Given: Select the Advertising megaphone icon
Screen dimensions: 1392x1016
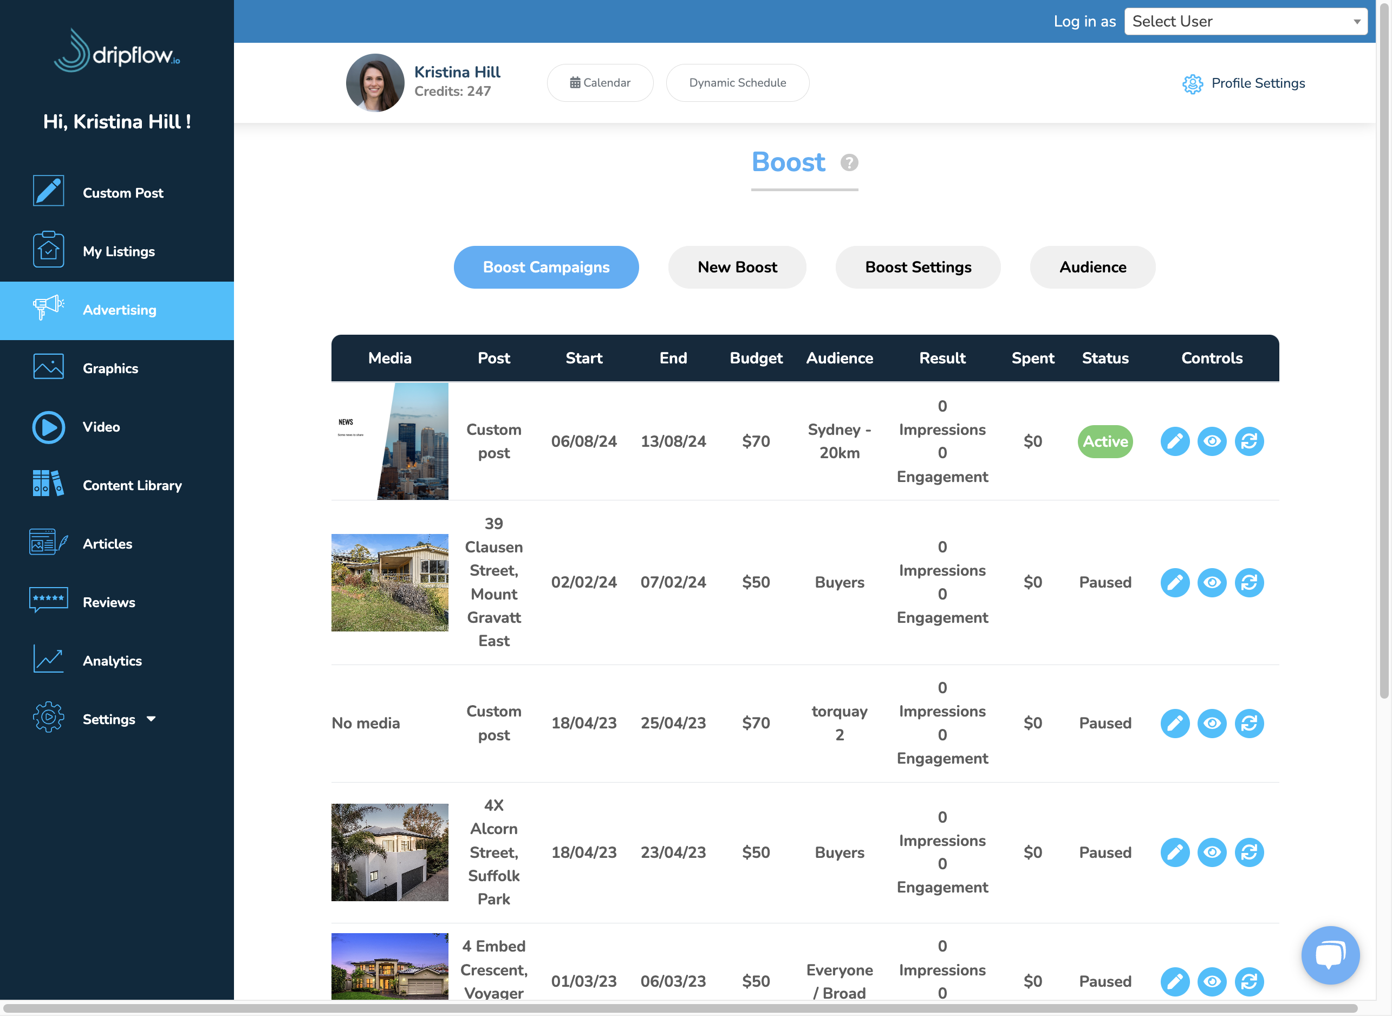Looking at the screenshot, I should pos(48,308).
